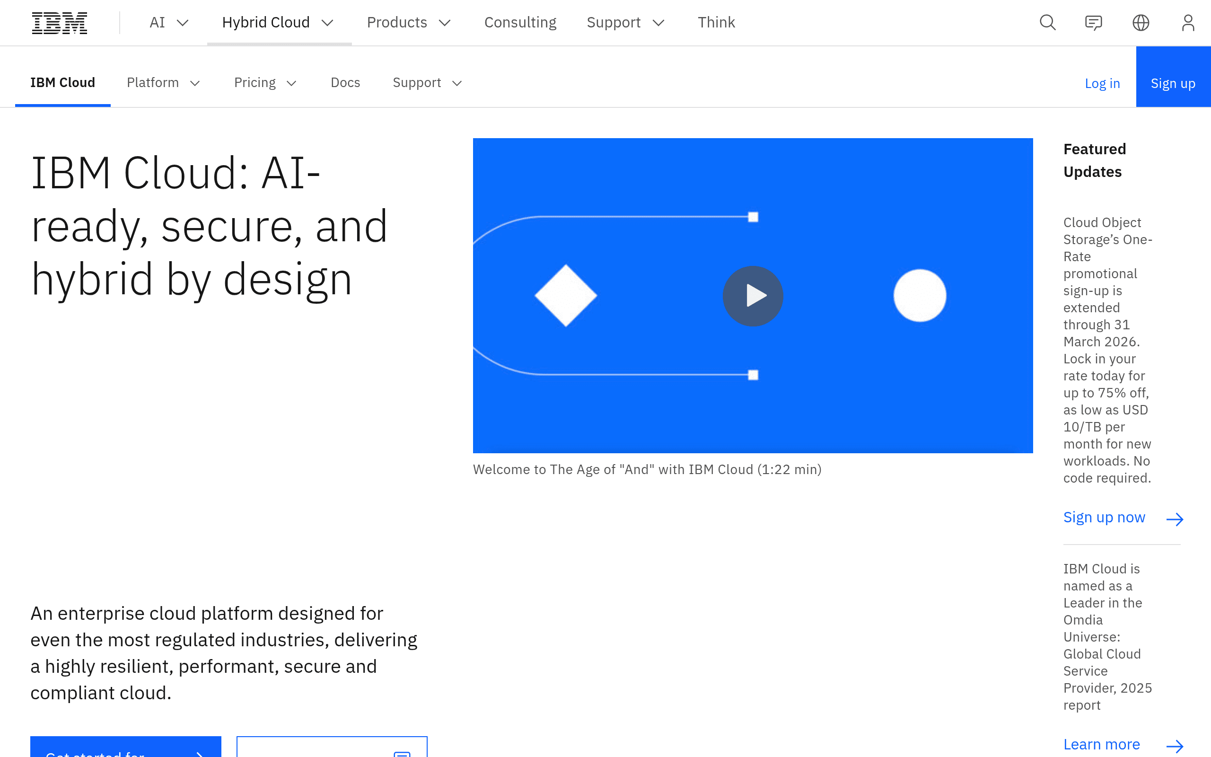Screen dimensions: 1211x757
Task: Go to Consulting
Action: point(520,23)
